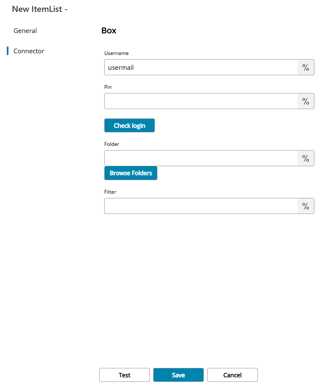
Task: Click the New ItemList title text
Action: coord(40,9)
